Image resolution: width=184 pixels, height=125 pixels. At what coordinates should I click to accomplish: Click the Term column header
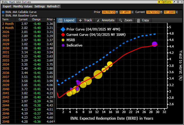coord(5,19)
